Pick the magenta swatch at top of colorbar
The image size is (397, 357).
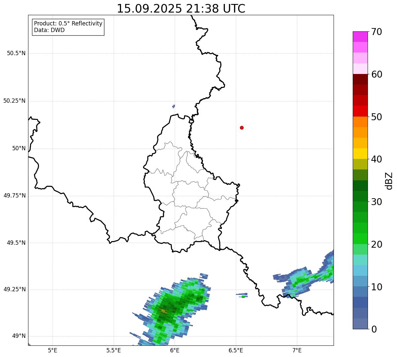pos(360,37)
